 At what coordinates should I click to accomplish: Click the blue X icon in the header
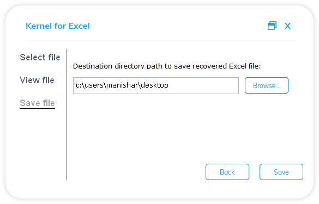pos(287,26)
